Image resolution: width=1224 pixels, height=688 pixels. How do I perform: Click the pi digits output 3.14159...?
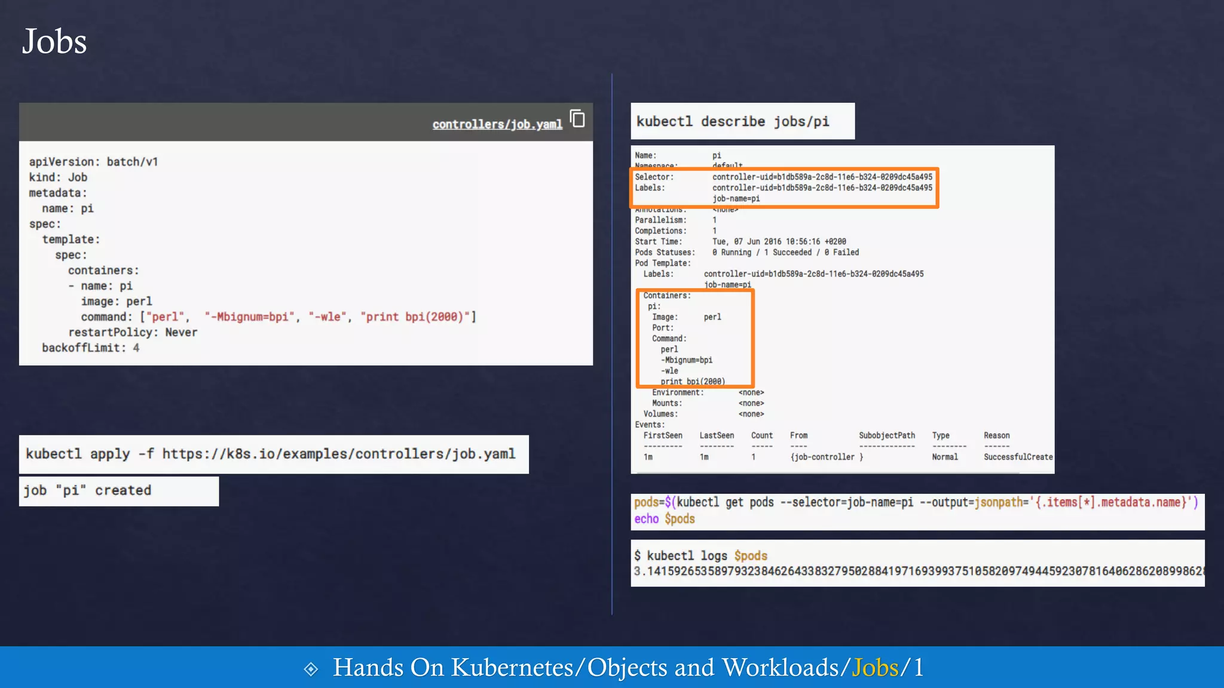pyautogui.click(x=919, y=572)
